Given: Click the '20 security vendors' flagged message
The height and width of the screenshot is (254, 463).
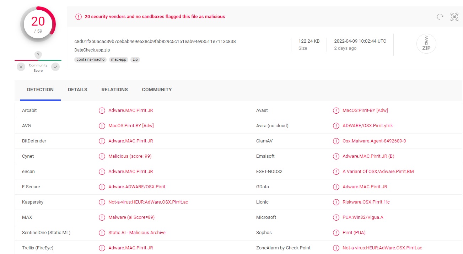Looking at the screenshot, I should click(155, 17).
